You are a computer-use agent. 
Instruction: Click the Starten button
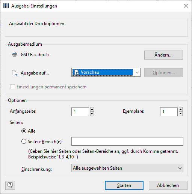[124, 185]
